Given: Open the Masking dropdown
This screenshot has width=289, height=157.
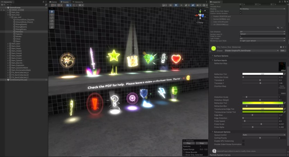Looking at the screenshot, I should pos(262,9).
